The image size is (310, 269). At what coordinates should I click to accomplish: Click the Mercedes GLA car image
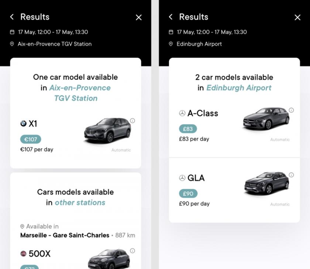click(x=266, y=183)
